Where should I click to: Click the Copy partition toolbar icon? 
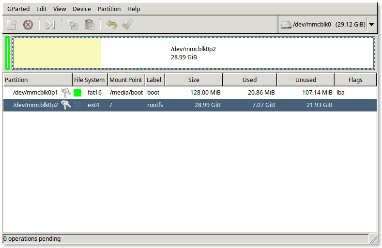pyautogui.click(x=72, y=25)
